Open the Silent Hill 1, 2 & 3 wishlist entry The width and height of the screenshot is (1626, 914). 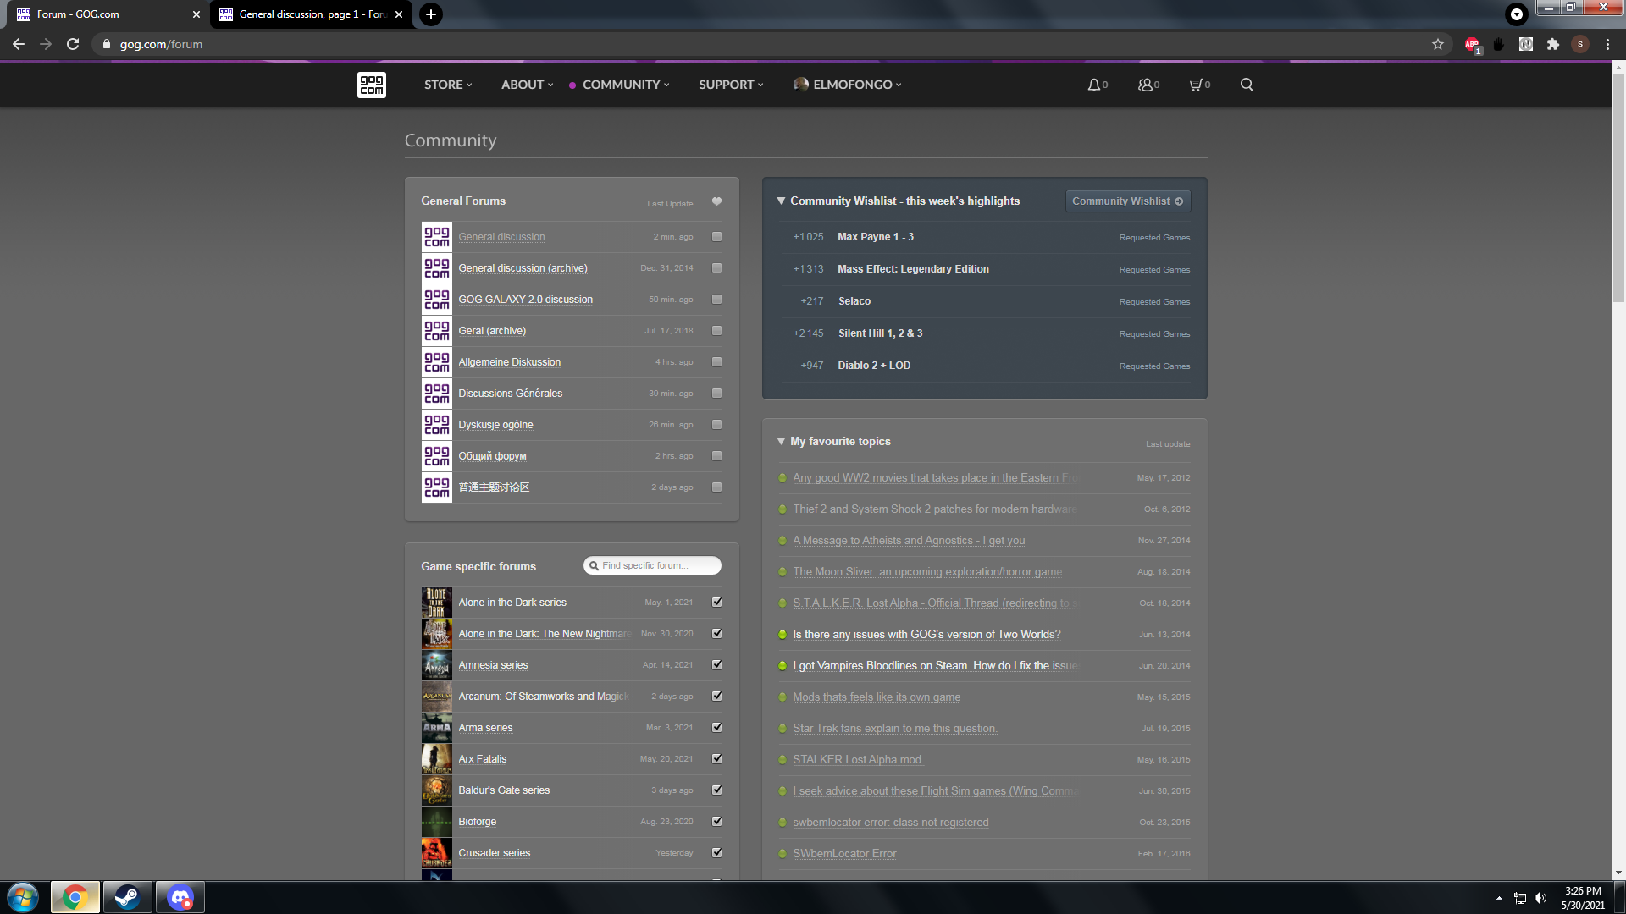coord(880,333)
